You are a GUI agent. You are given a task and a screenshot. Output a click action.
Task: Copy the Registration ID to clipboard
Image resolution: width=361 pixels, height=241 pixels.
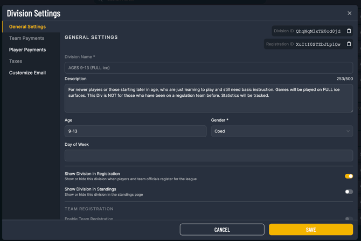[x=349, y=44]
